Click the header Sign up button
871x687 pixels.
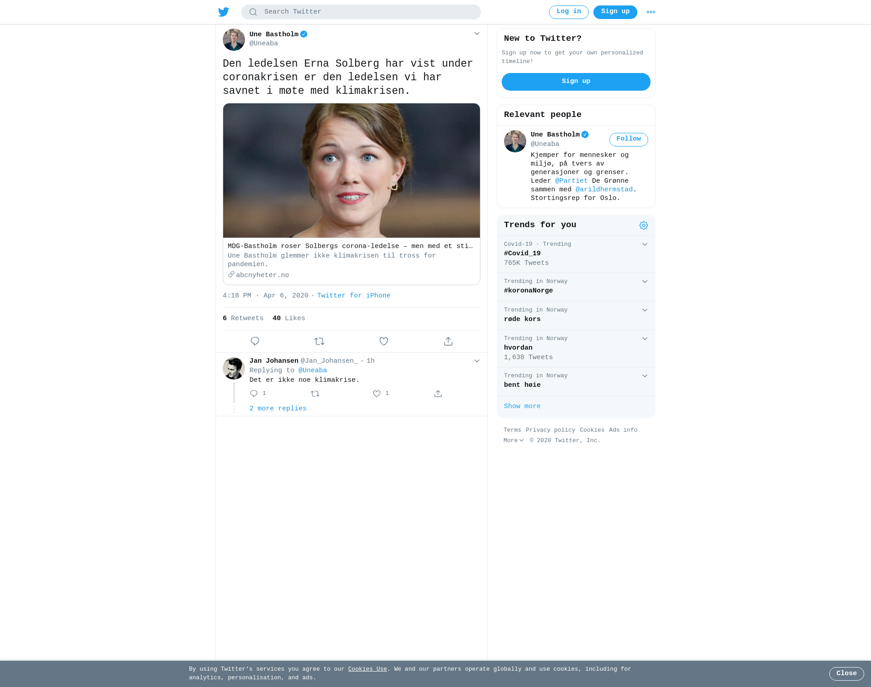tap(615, 12)
